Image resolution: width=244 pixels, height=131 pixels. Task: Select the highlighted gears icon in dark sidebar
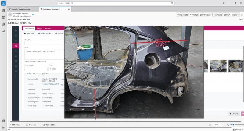pos(16,46)
